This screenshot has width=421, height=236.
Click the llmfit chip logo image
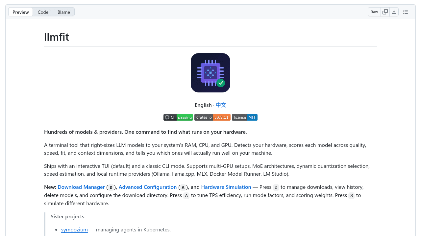pos(210,73)
